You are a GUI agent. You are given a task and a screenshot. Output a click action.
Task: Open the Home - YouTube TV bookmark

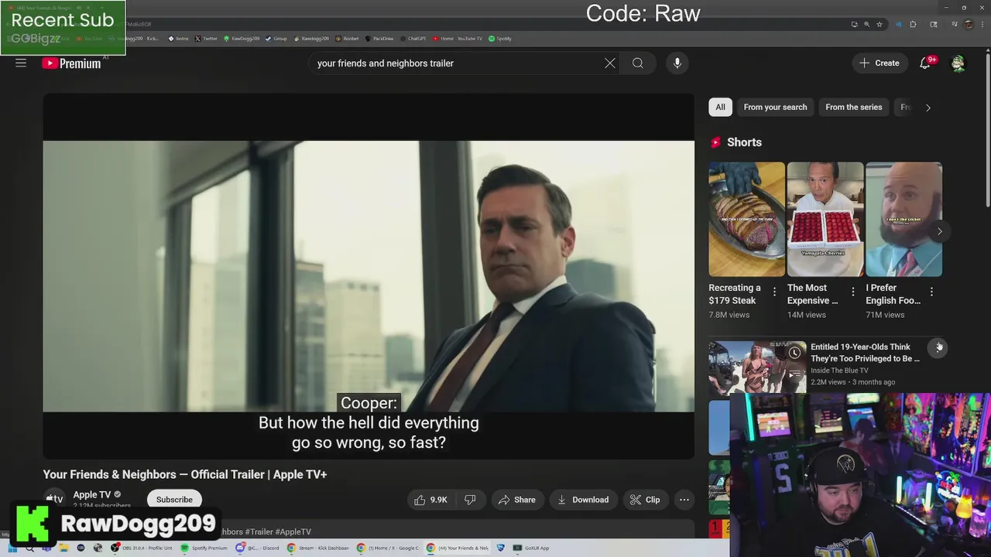click(x=457, y=39)
